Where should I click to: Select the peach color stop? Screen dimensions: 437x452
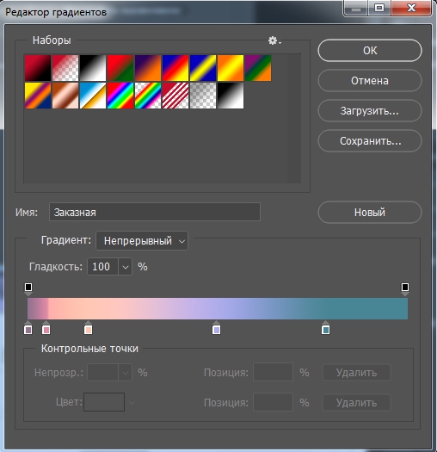(88, 327)
